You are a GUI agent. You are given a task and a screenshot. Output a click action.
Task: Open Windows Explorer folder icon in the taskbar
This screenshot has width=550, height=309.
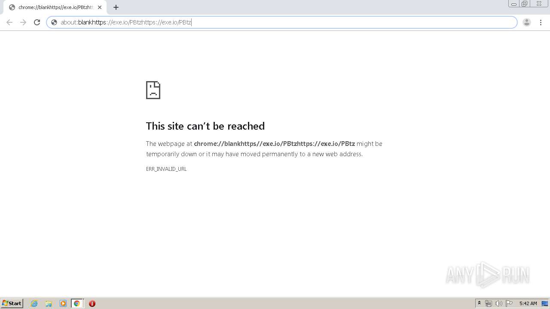(49, 303)
